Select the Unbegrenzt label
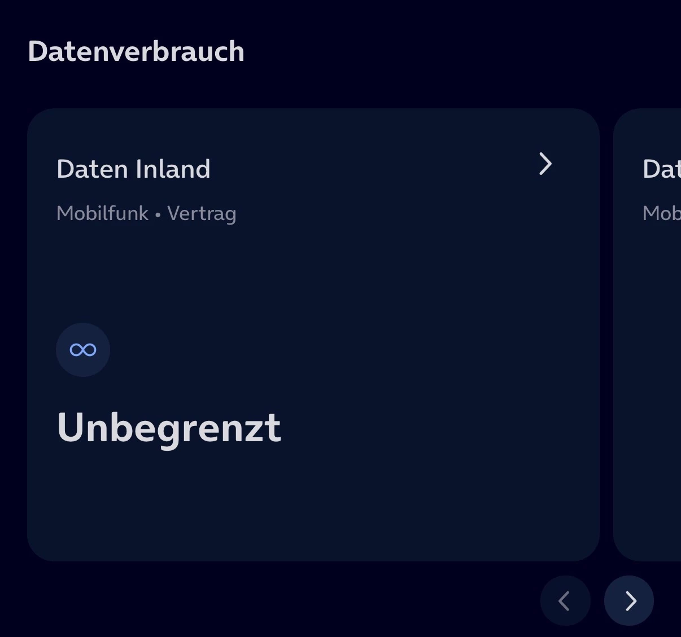 [169, 428]
